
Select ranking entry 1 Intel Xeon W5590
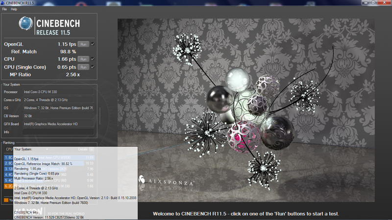coord(49,157)
